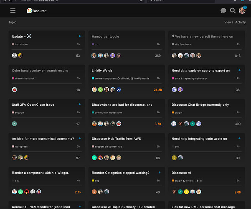This screenshot has height=209, width=251.
Task: Click the avatar on Color band overlay card
Action: pos(14,89)
